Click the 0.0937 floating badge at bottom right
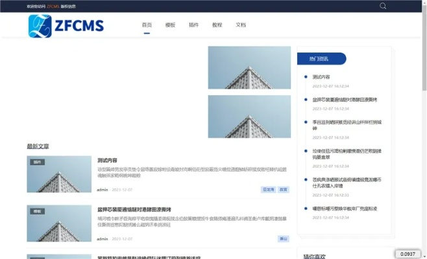This screenshot has height=259, width=427. [x=407, y=253]
